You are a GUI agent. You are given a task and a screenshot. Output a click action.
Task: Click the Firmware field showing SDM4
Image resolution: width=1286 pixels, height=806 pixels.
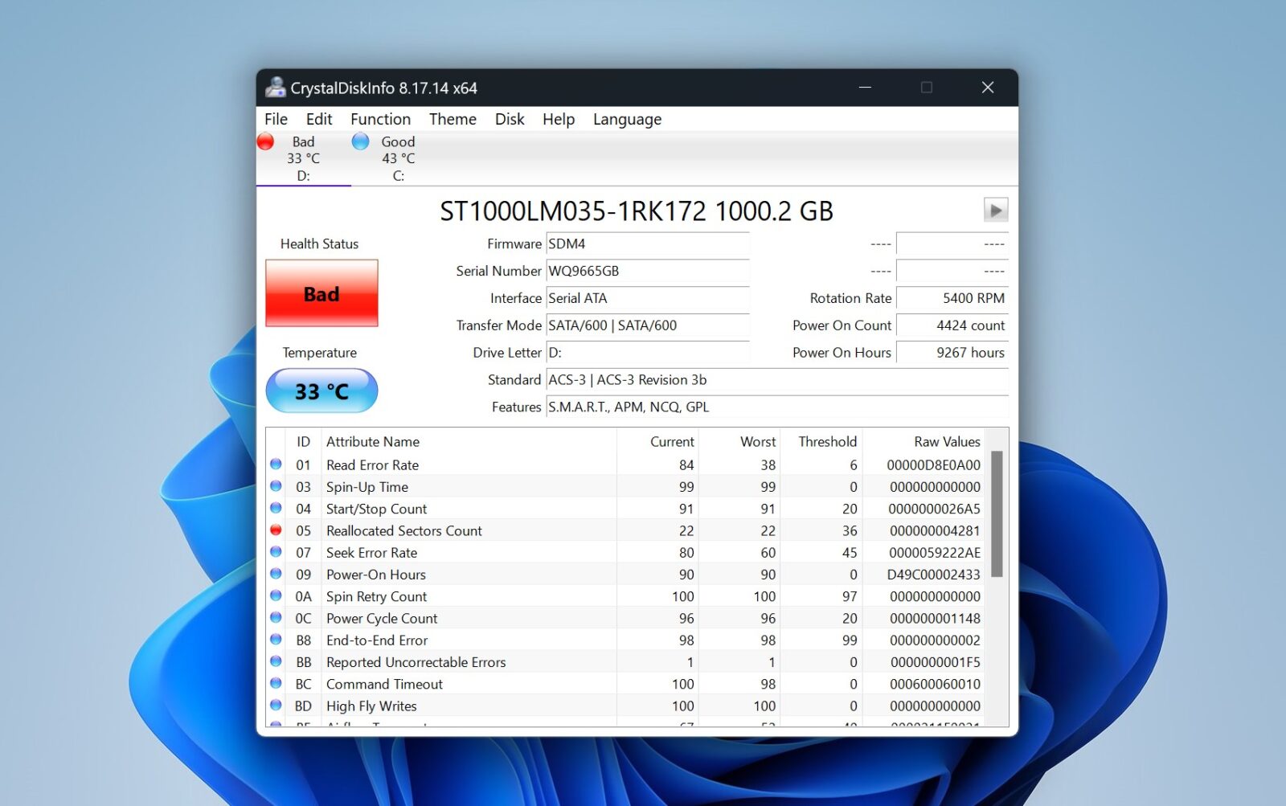pos(647,243)
